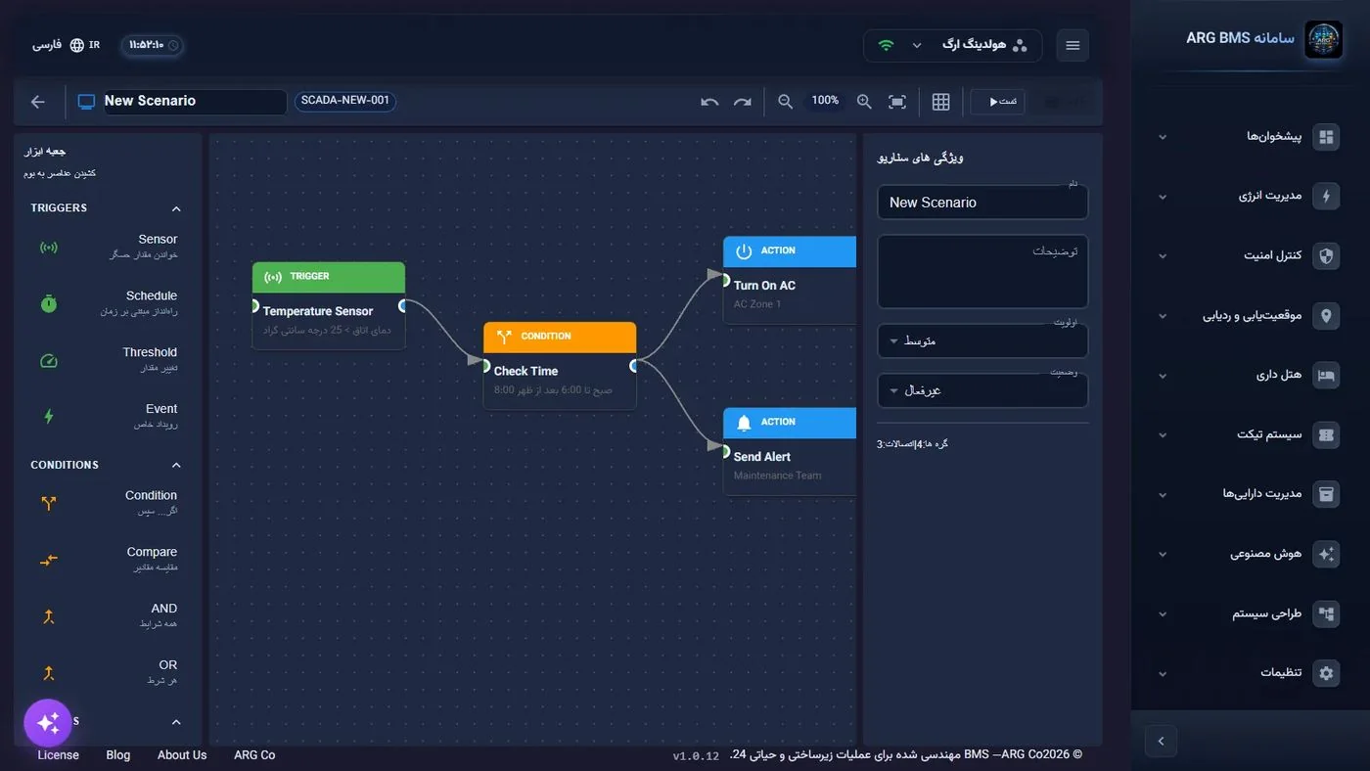Click the fit-to-screen icon
This screenshot has width=1370, height=771.
pos(897,102)
